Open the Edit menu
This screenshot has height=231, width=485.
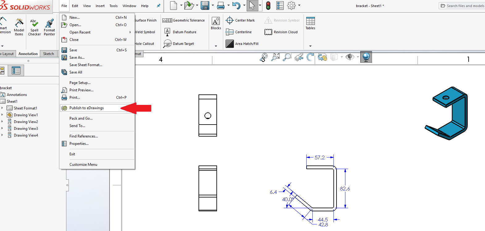75,6
